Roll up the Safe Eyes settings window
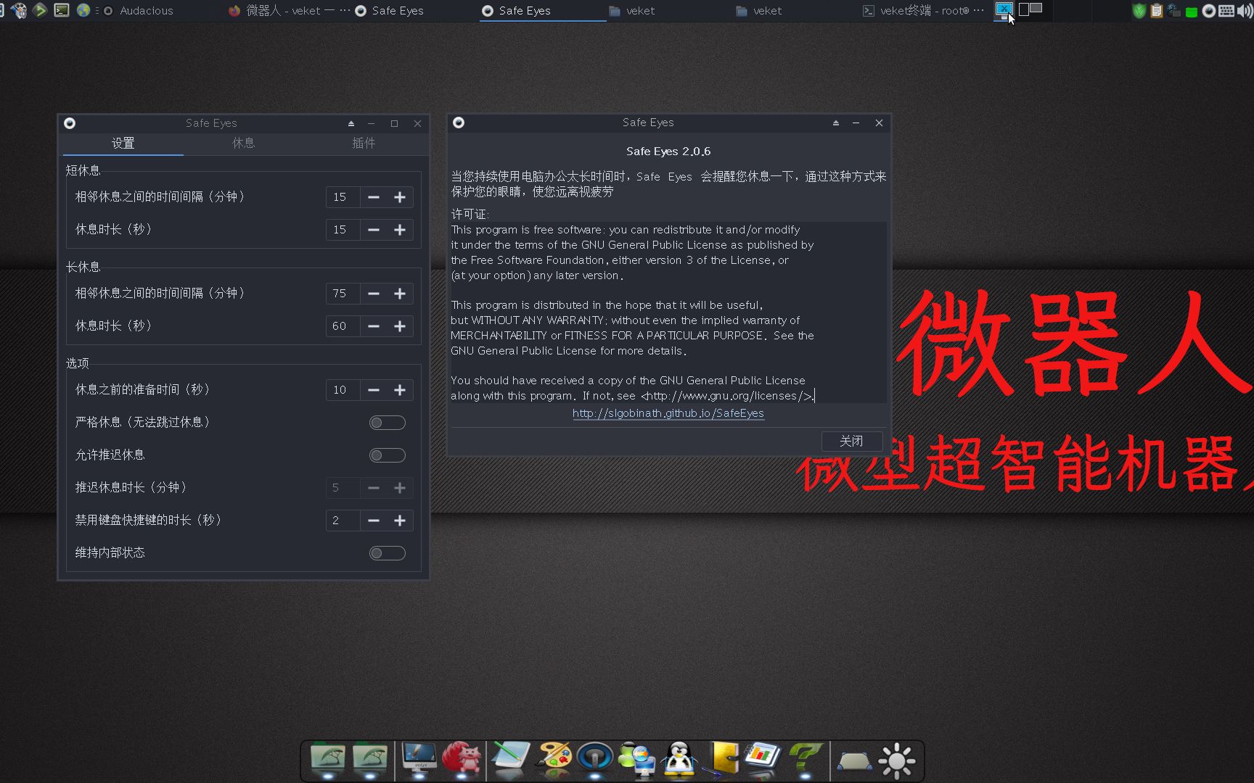Image resolution: width=1254 pixels, height=783 pixels. 351,123
